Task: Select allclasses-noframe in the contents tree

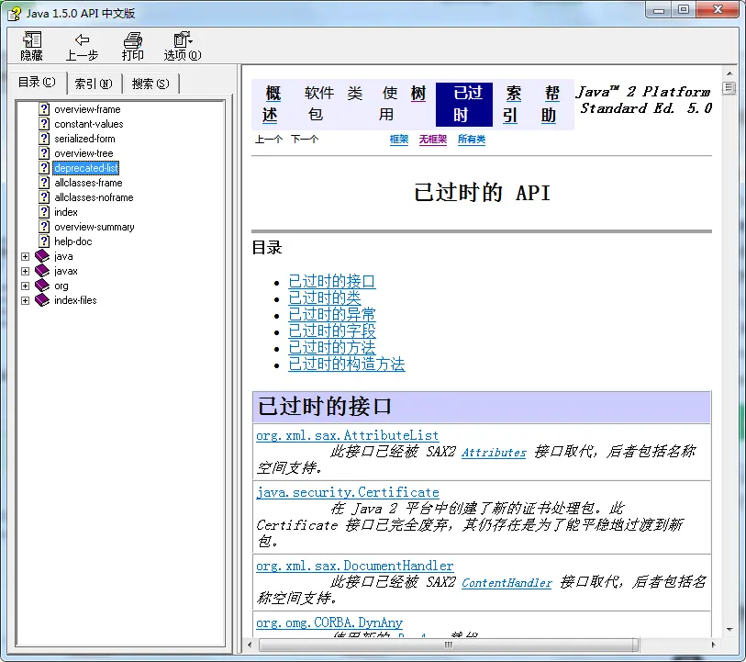Action: (x=94, y=197)
